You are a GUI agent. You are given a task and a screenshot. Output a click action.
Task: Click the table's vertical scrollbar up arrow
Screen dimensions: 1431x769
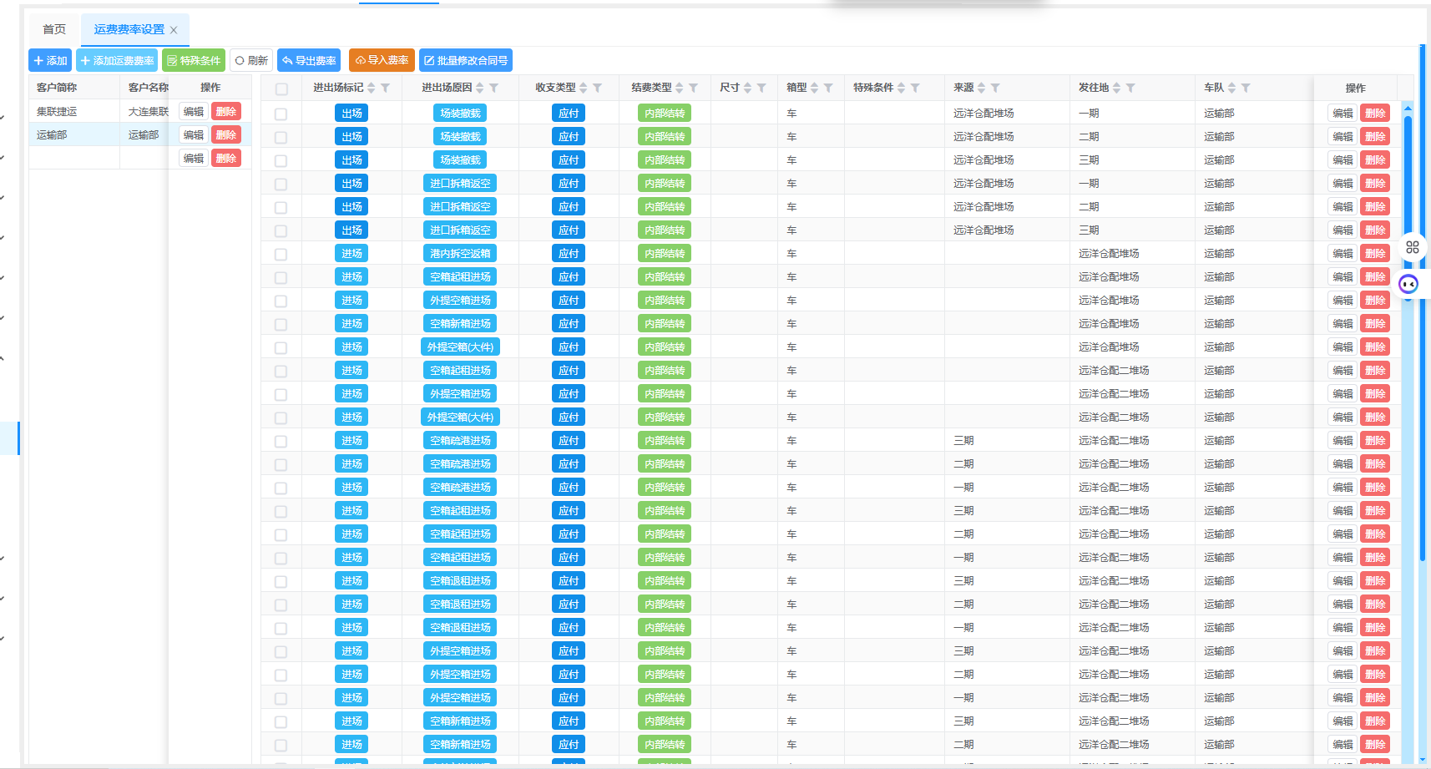tap(1408, 108)
